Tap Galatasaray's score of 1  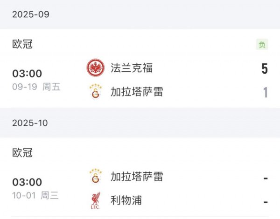coord(265,92)
